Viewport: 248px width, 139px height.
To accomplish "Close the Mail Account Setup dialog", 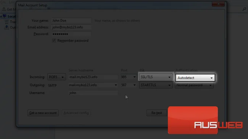I will (x=218, y=4).
